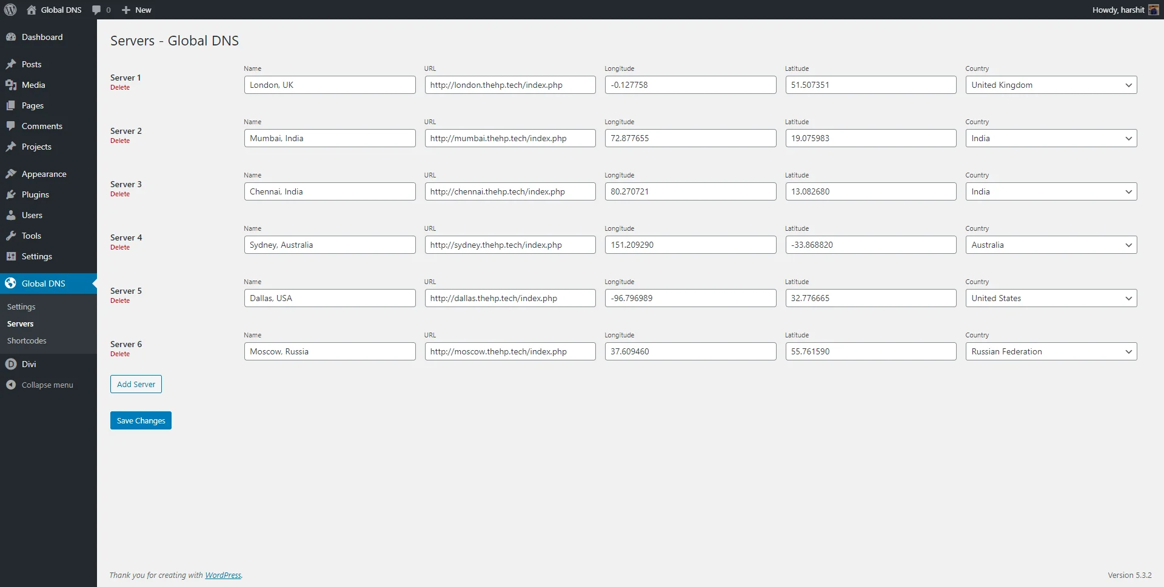Click the Appearance paintbrush icon
Viewport: 1164px width, 587px height.
[10, 174]
